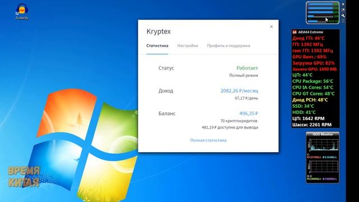This screenshot has width=359, height=202.
Task: Click the ram ГП: 1502 МГц reading
Action: [x=312, y=50]
